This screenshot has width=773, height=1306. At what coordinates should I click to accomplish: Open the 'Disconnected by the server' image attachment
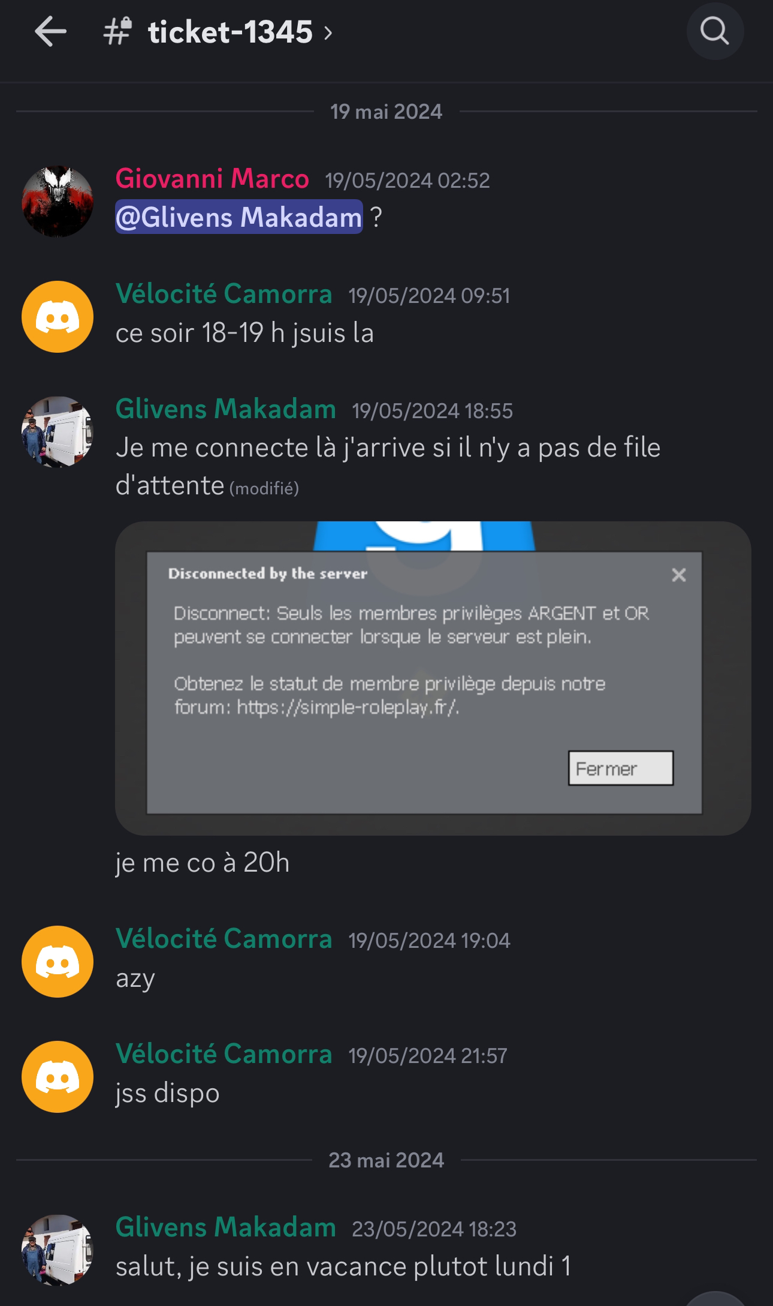(x=433, y=678)
